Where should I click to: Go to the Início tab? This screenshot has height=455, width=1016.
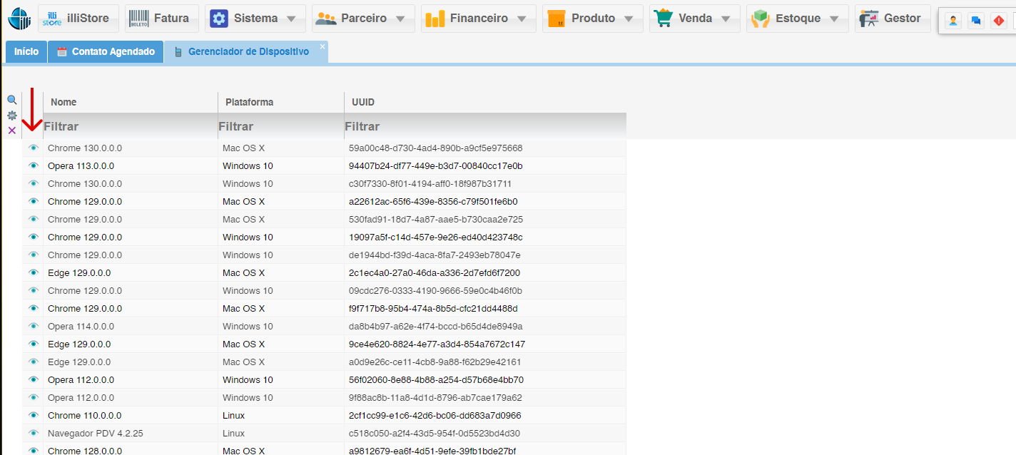tap(26, 52)
